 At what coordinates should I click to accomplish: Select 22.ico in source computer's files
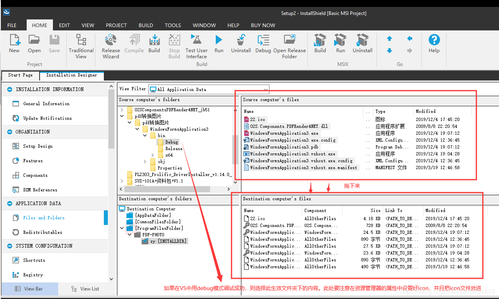[x=257, y=119]
